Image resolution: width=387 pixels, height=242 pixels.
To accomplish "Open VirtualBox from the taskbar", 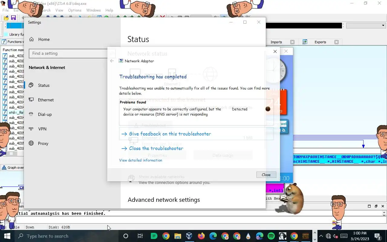I will point(189,236).
